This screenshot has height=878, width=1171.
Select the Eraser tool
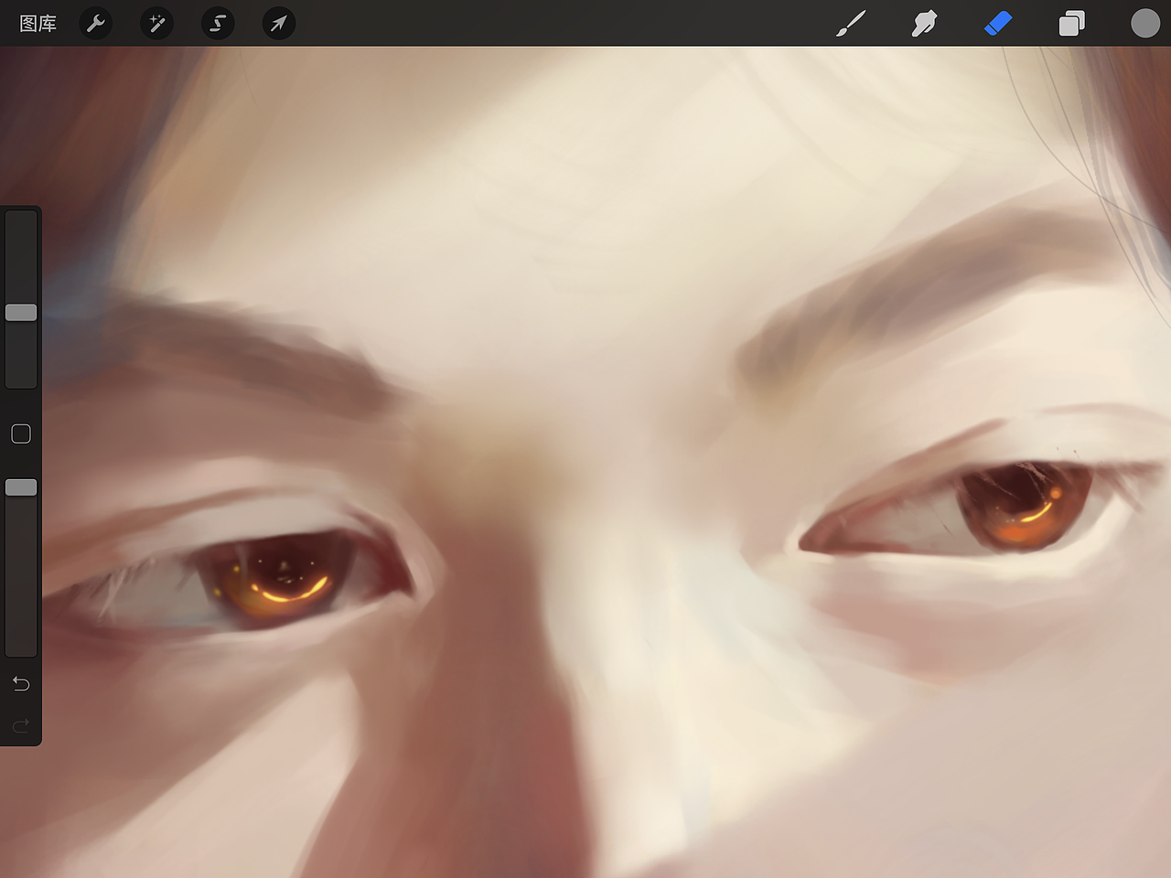click(x=998, y=24)
